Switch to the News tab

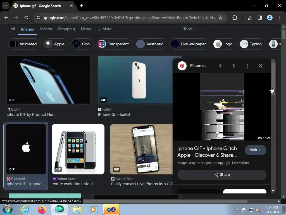click(86, 29)
